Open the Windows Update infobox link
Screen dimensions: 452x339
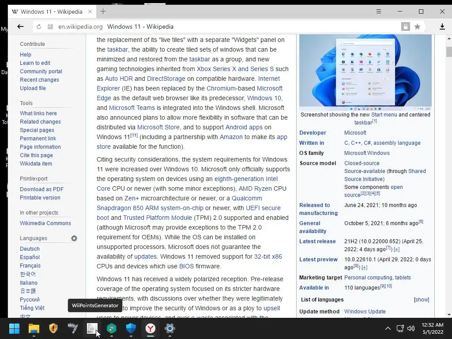coord(365,312)
